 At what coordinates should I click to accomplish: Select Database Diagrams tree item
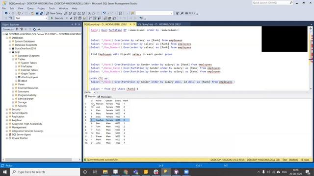[x=29, y=56]
